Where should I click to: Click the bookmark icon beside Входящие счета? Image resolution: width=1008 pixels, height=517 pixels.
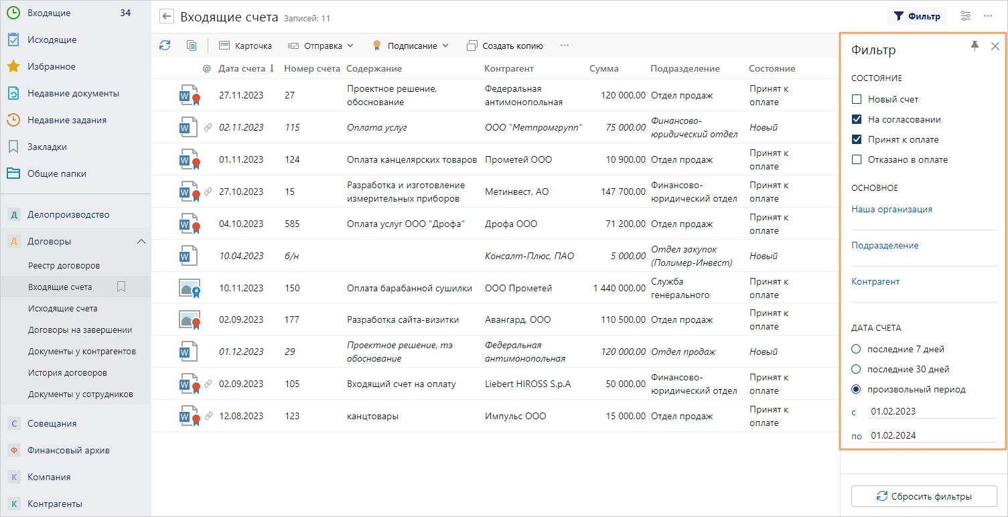point(121,287)
